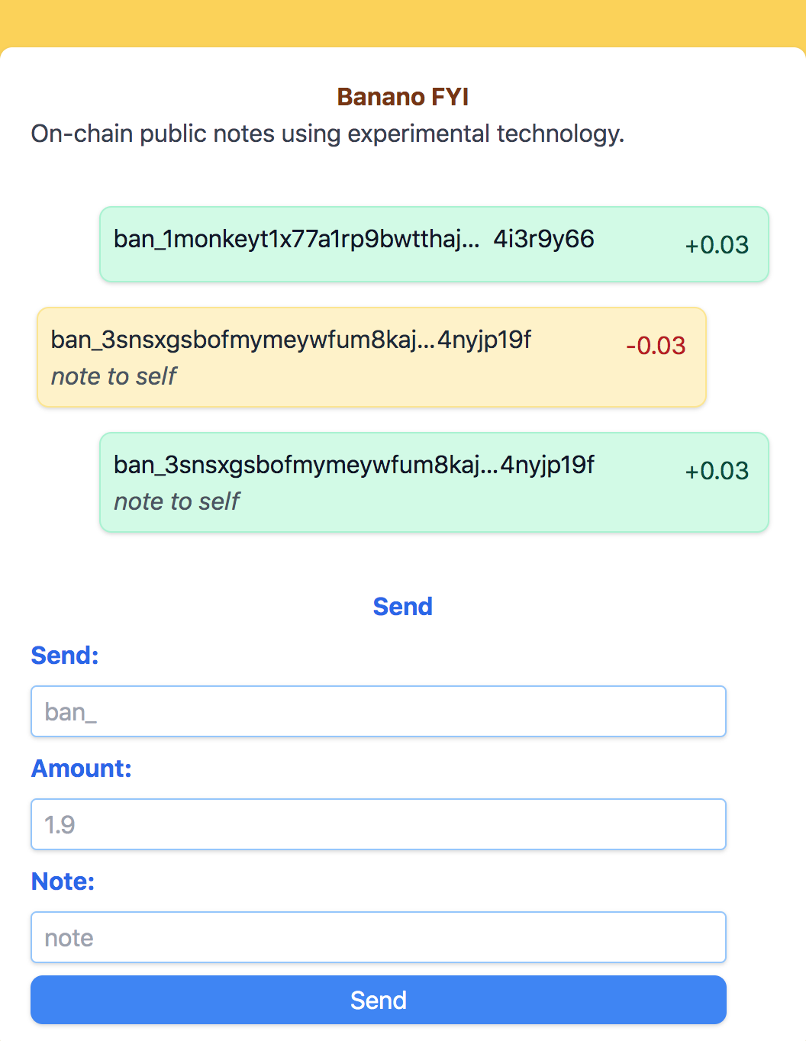Image resolution: width=806 pixels, height=1041 pixels.
Task: Select the ban_3snsxgs address in bottom green card
Action: (x=354, y=465)
